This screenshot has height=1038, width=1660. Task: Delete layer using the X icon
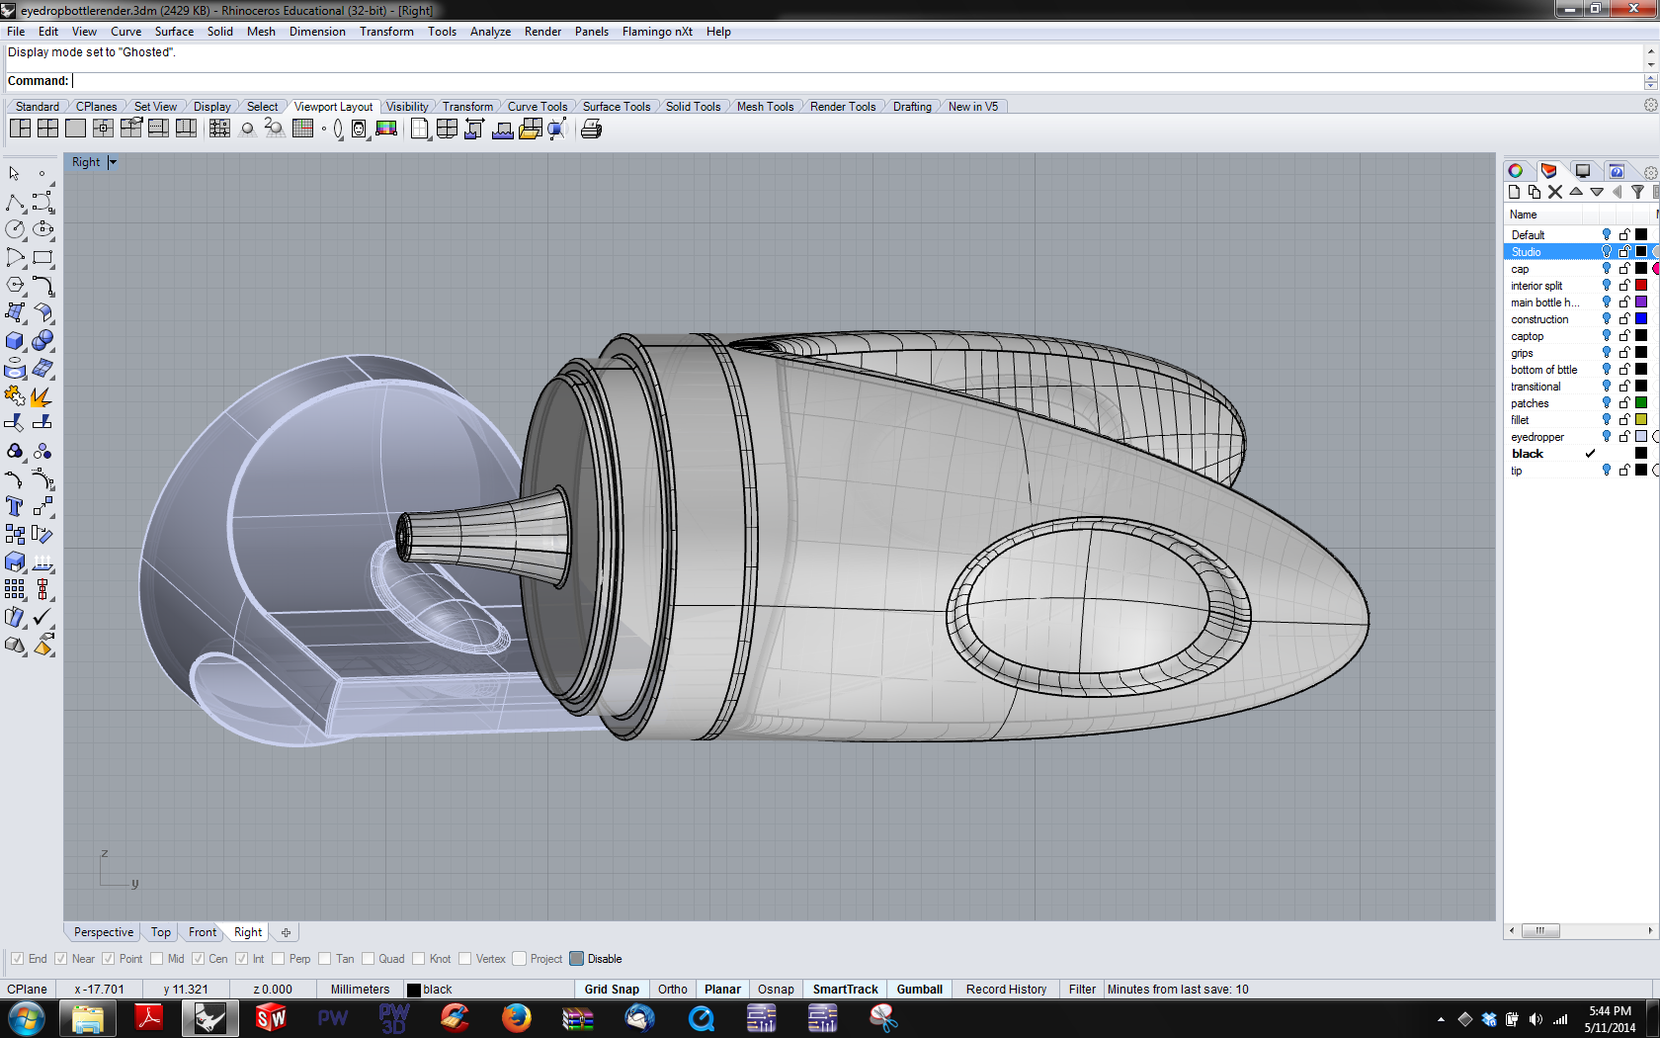tap(1555, 192)
